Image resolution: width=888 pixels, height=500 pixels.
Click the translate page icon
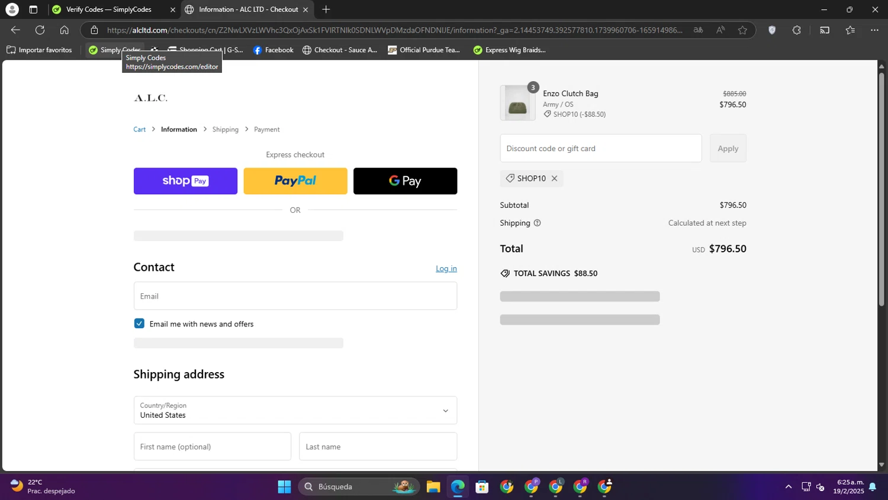point(699,30)
